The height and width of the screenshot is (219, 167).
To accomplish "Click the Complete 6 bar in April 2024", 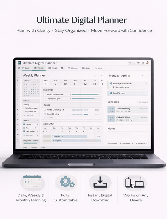I will point(69,136).
